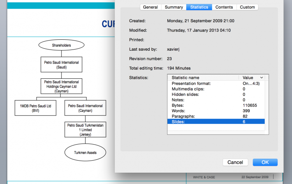
Task: Select the highlighted Slides row
Action: [x=216, y=122]
